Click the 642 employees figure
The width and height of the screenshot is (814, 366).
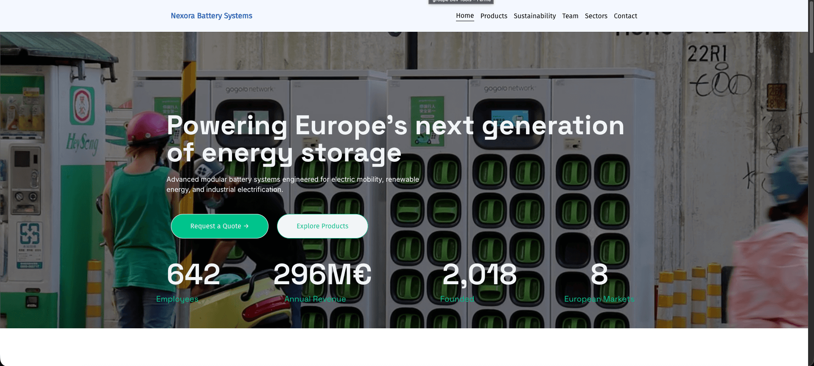click(193, 274)
